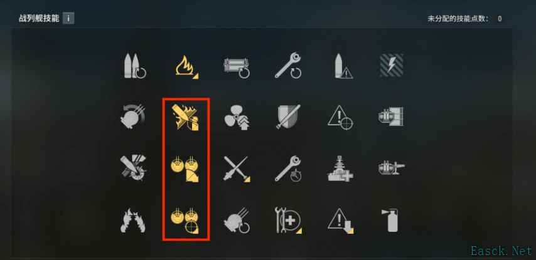Select the wrench with reload arrow skill
This screenshot has height=260, width=536.
click(289, 66)
